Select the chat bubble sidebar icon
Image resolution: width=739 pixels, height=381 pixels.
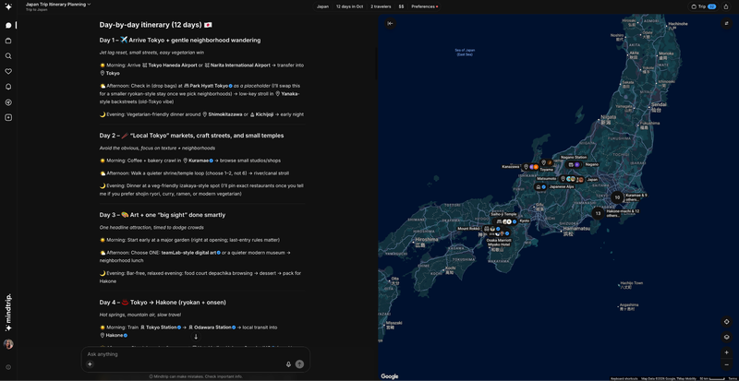tap(8, 26)
